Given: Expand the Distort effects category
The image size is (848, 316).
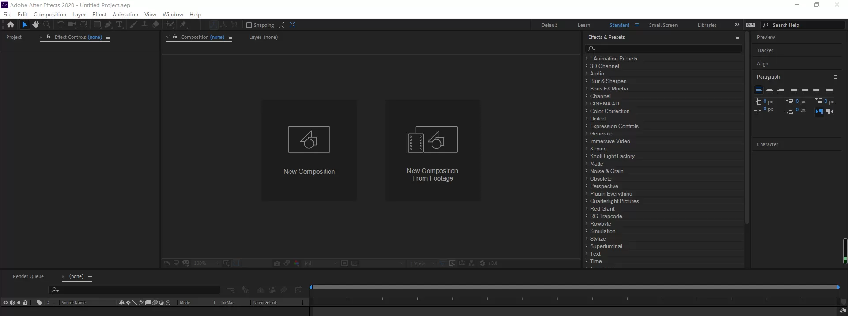Looking at the screenshot, I should point(587,118).
